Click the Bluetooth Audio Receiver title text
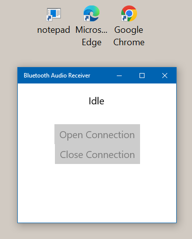The height and width of the screenshot is (239, 192). (57, 76)
